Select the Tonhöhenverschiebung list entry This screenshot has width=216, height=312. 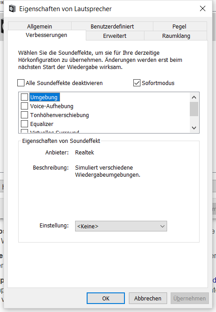[60, 115]
